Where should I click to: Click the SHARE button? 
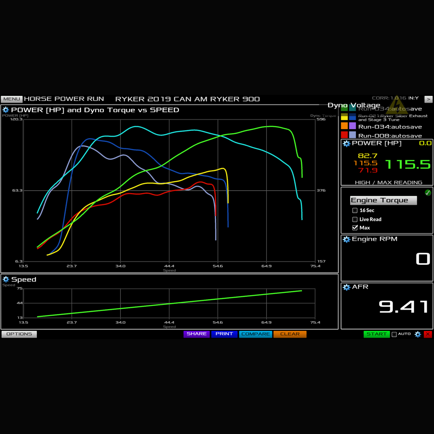196,334
